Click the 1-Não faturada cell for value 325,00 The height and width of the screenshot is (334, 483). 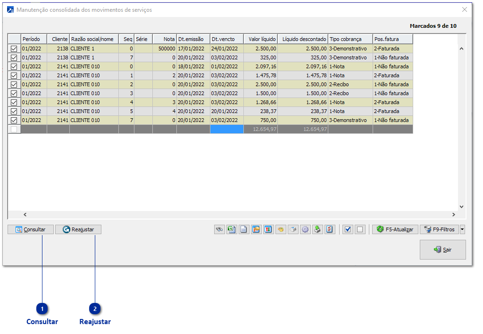point(393,57)
